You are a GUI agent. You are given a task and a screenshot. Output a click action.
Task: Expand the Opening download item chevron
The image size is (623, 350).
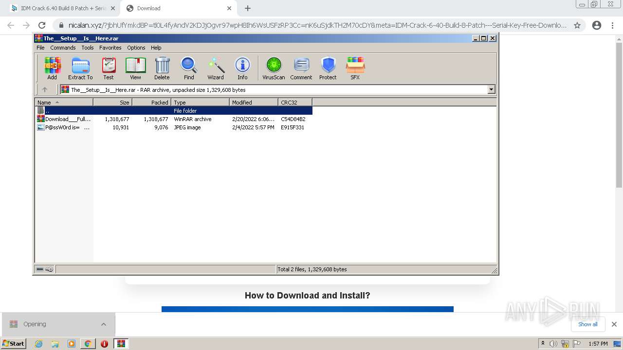click(x=104, y=324)
